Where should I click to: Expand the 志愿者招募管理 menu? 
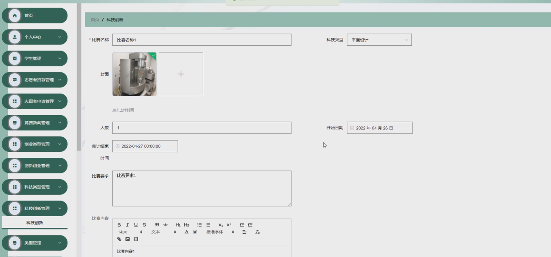(x=35, y=80)
